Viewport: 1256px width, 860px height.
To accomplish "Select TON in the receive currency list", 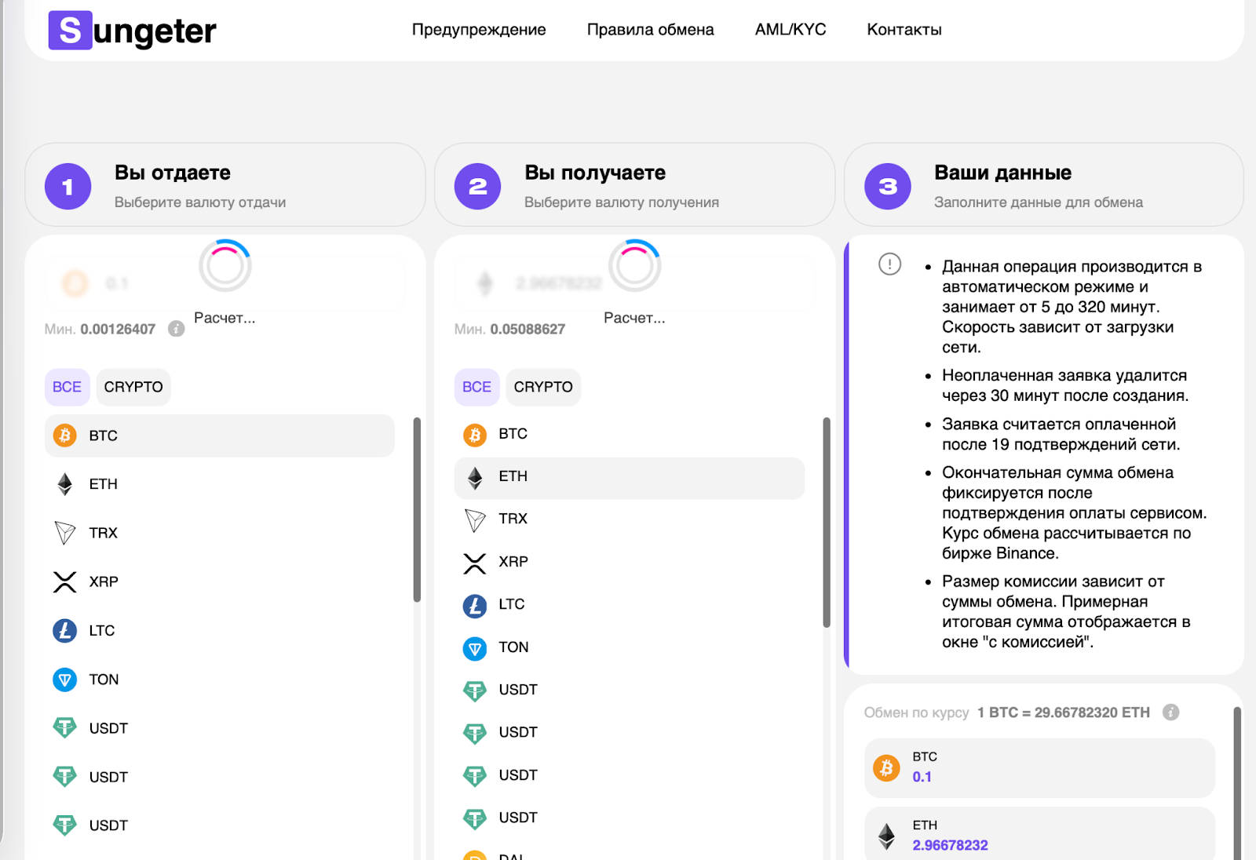I will coord(513,647).
